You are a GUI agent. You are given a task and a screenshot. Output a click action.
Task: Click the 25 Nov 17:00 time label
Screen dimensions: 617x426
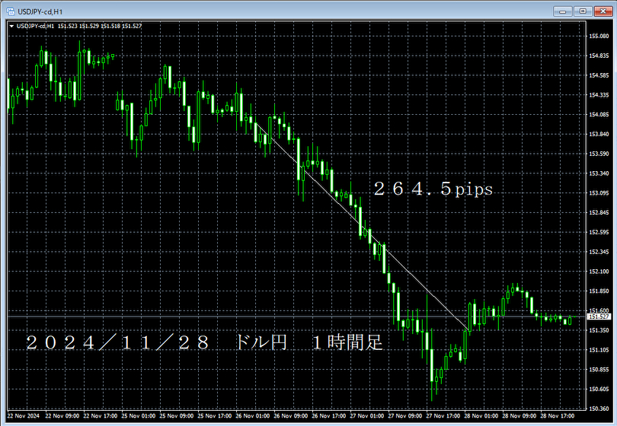(215, 416)
